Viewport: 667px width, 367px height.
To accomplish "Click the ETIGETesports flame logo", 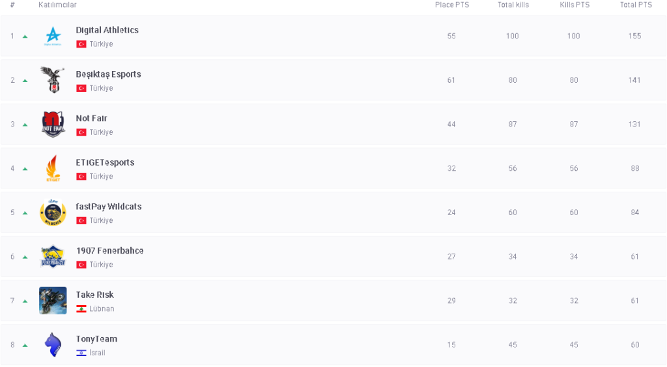I will coord(53,168).
